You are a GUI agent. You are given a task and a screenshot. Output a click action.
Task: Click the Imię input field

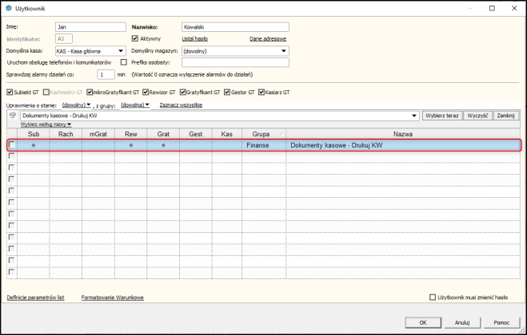(x=90, y=27)
